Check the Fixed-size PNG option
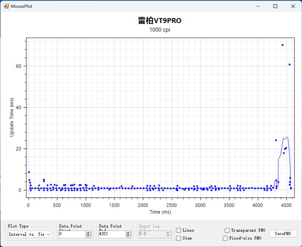302x247 pixels. 225,238
